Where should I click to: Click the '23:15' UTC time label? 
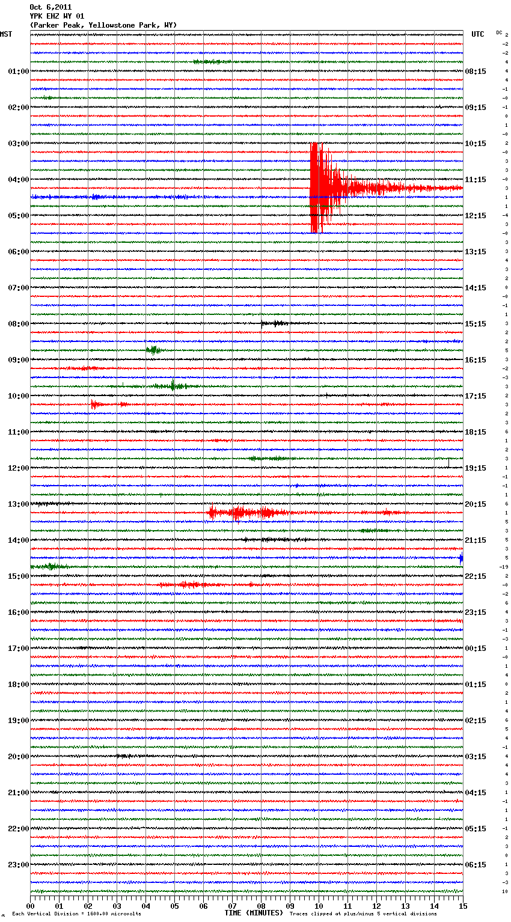[476, 612]
